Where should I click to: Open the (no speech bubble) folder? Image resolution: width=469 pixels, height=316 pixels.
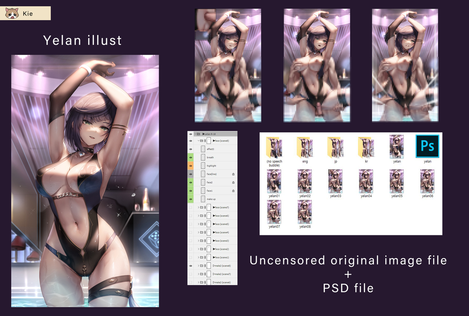click(x=274, y=152)
